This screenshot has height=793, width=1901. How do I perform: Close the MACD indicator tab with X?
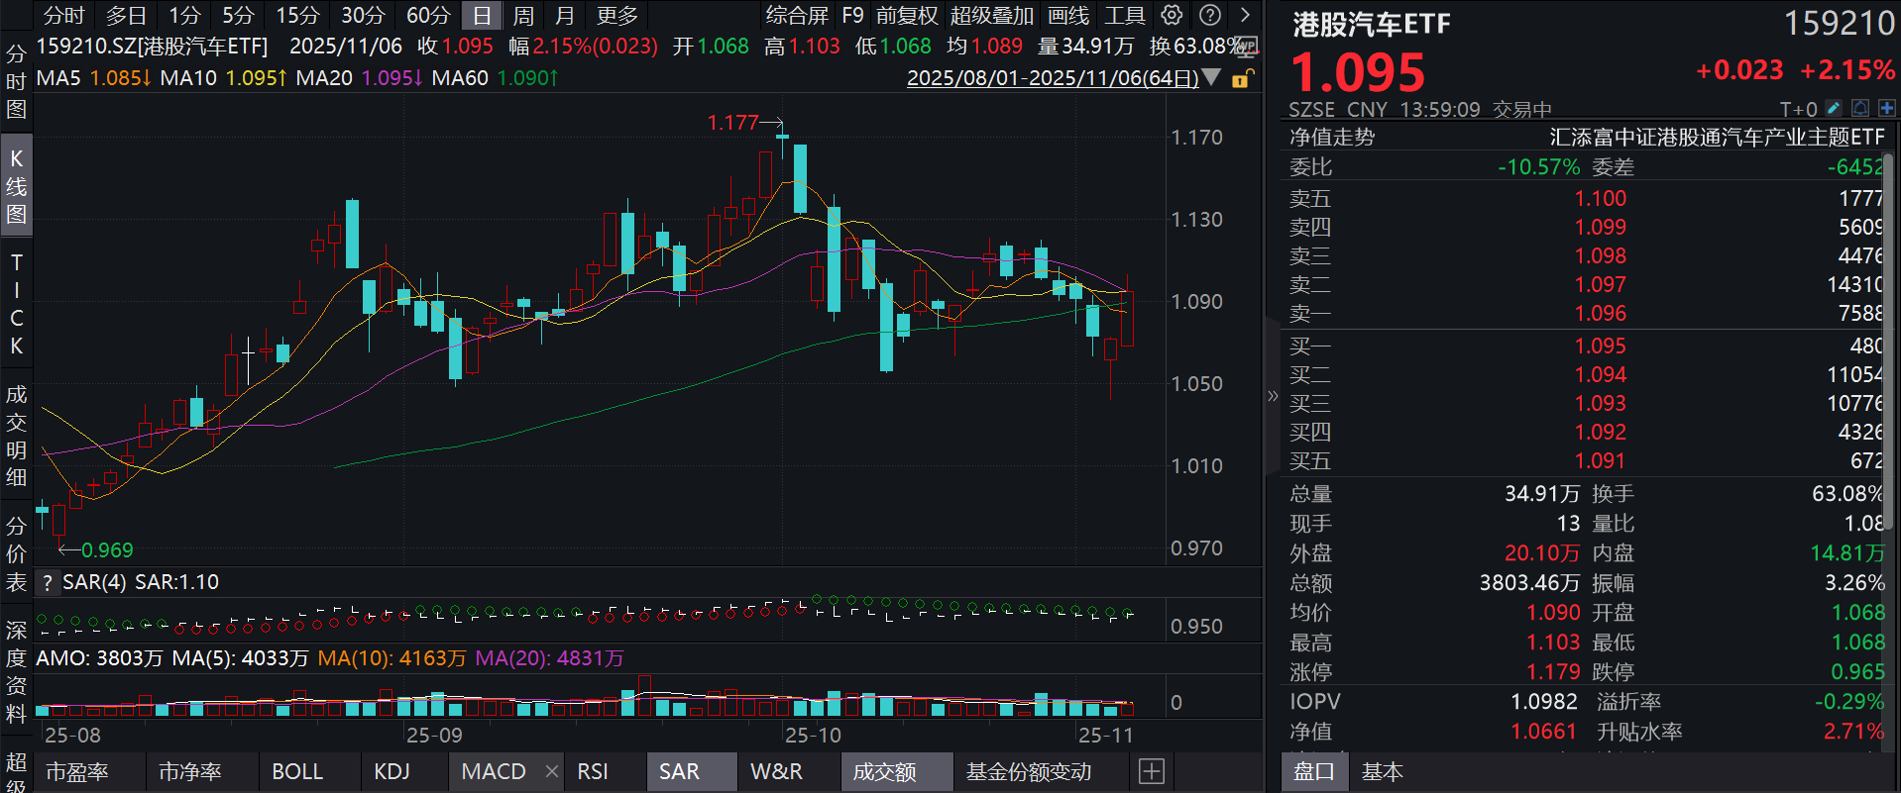point(552,771)
